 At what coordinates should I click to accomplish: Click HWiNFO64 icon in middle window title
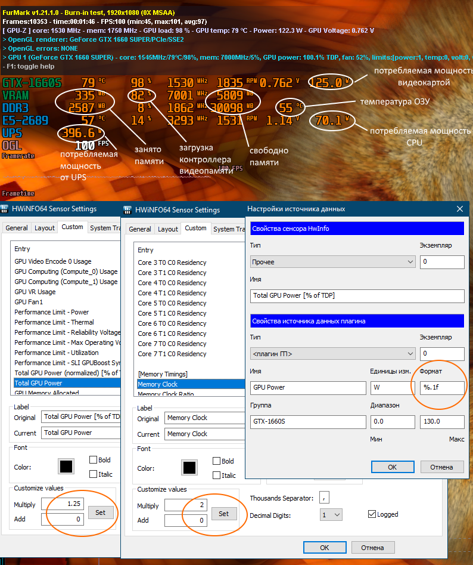(127, 210)
